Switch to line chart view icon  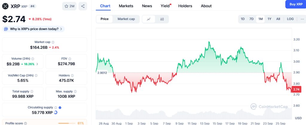tap(149, 19)
